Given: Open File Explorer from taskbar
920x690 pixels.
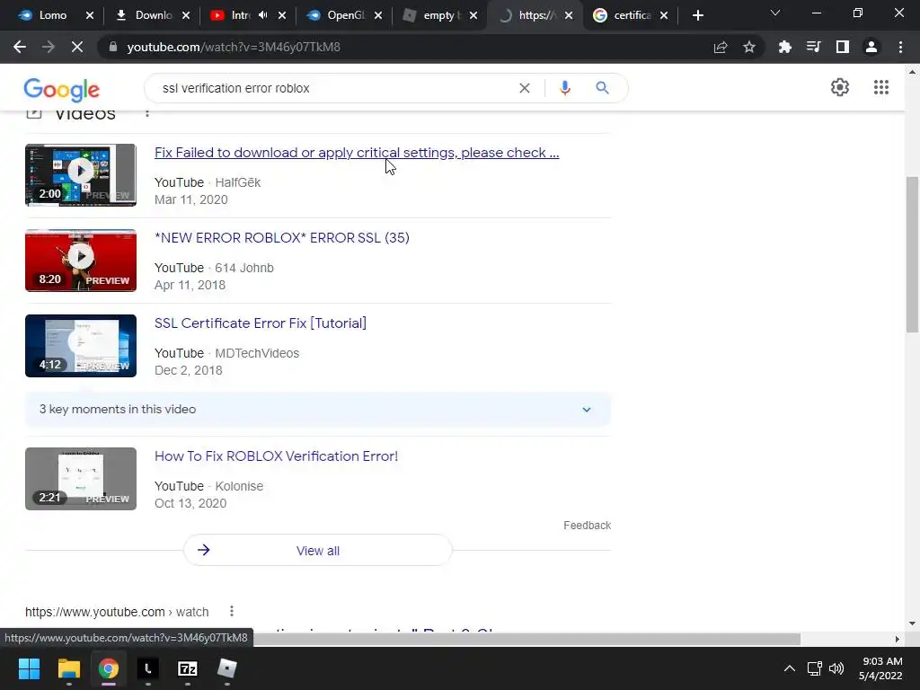Looking at the screenshot, I should coord(68,668).
